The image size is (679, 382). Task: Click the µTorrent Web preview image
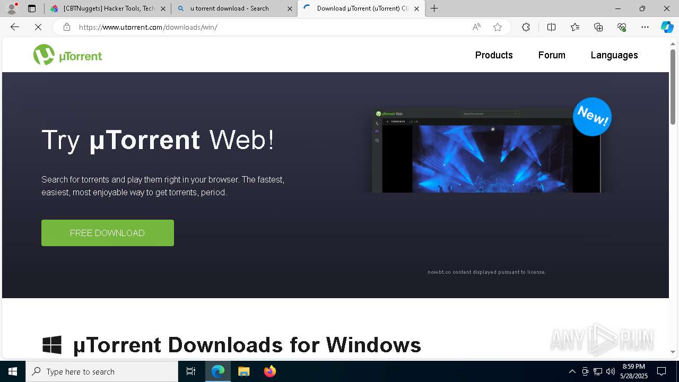pos(486,151)
